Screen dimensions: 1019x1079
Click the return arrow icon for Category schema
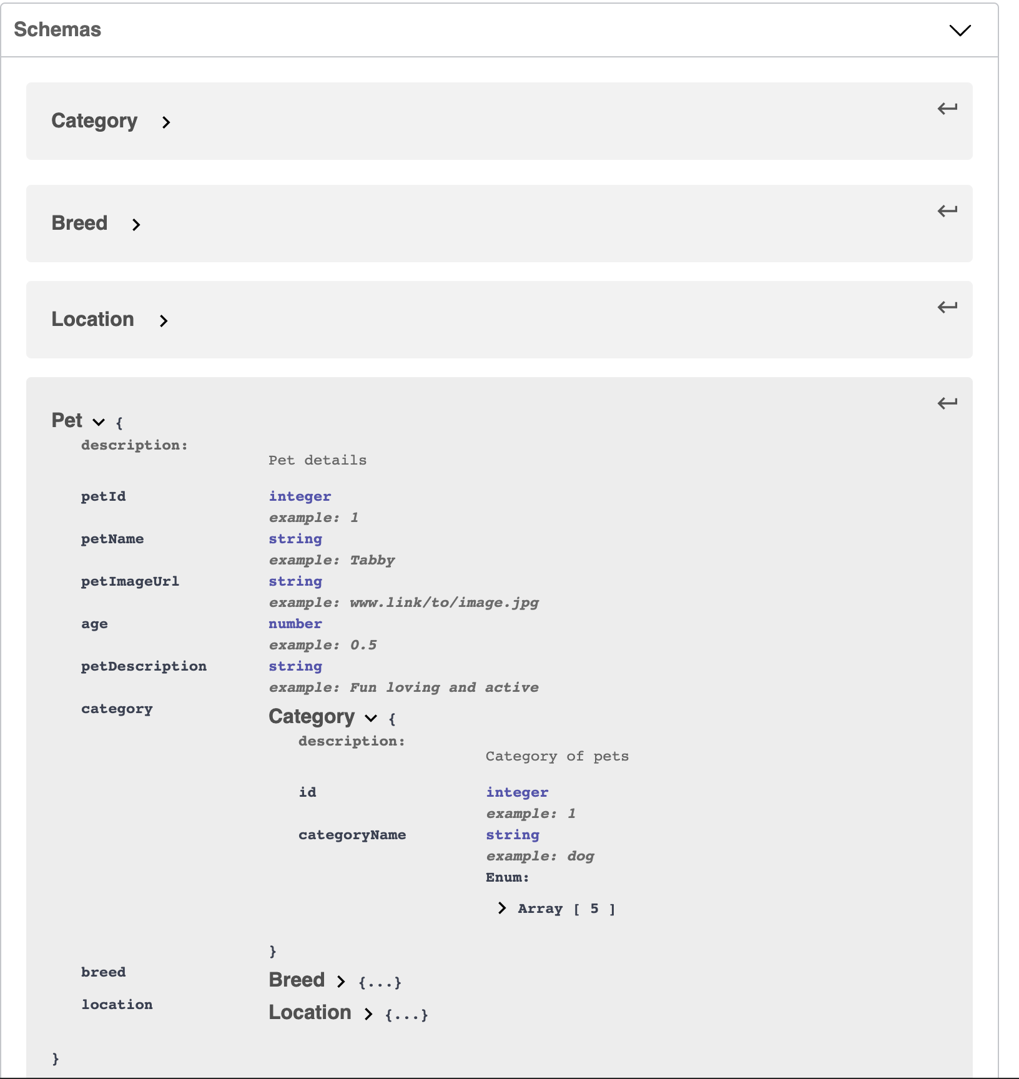tap(947, 109)
